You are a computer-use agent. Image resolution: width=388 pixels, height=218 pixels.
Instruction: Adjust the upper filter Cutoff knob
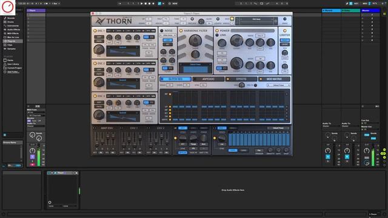click(x=236, y=41)
